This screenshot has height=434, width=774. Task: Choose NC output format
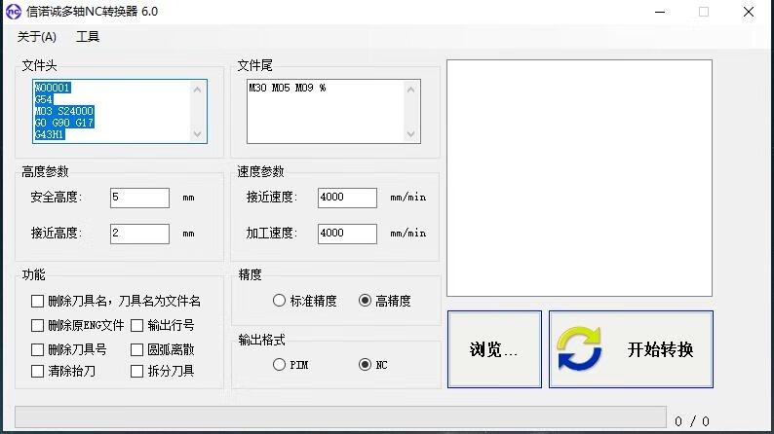[365, 365]
